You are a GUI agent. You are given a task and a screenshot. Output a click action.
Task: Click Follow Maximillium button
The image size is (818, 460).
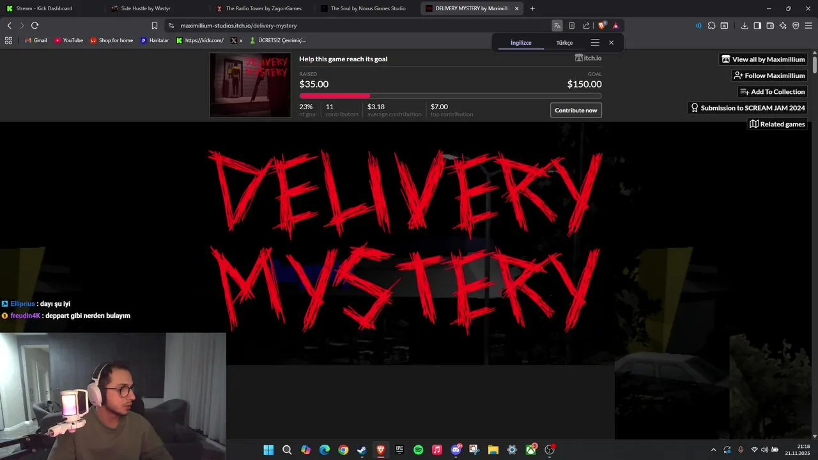[769, 75]
